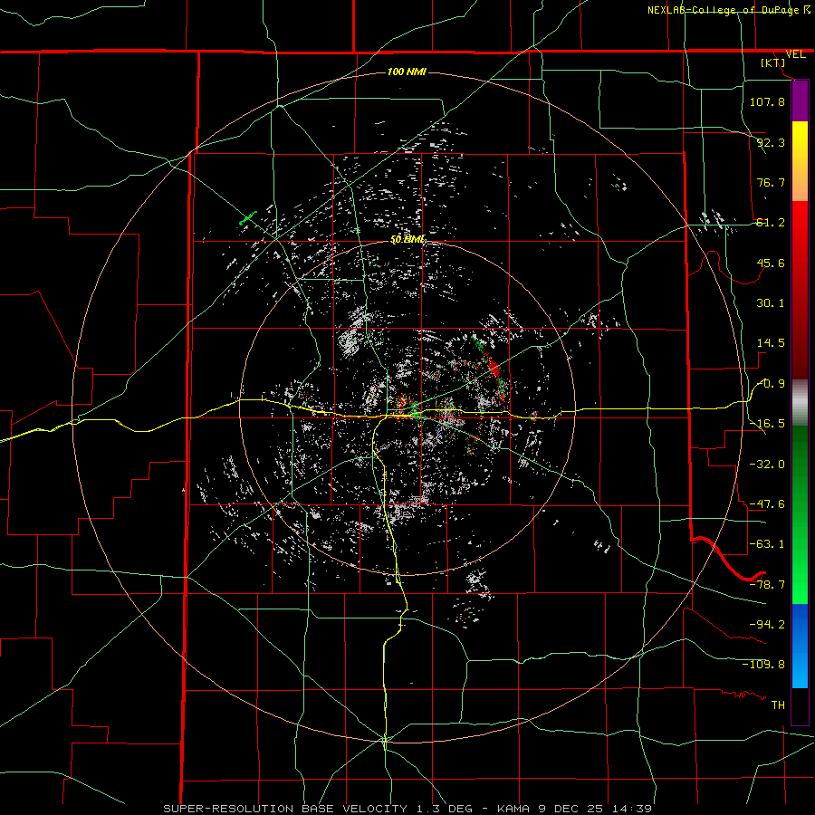Select the -78.7 velocity scale label
815x815 pixels.
click(767, 585)
